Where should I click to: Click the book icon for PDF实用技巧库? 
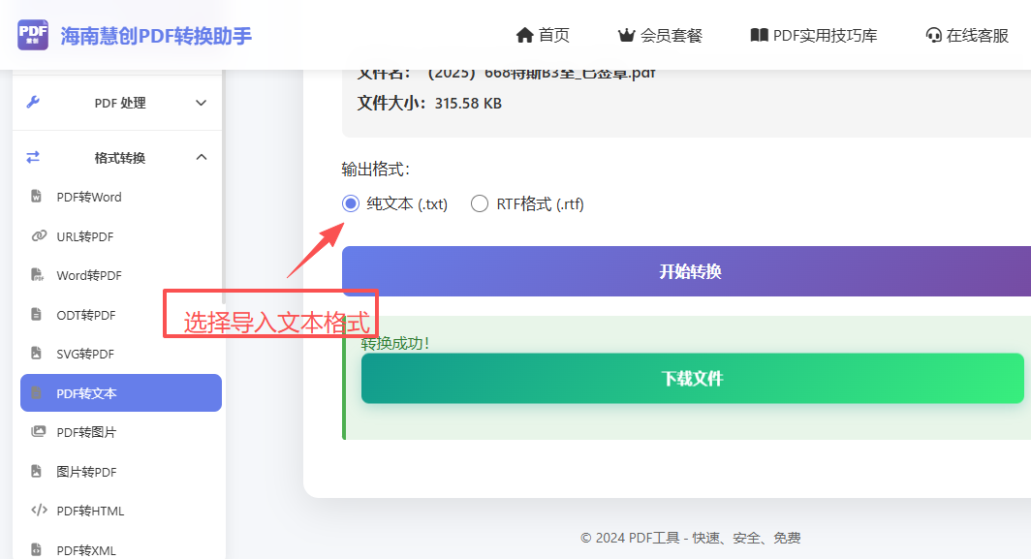760,36
